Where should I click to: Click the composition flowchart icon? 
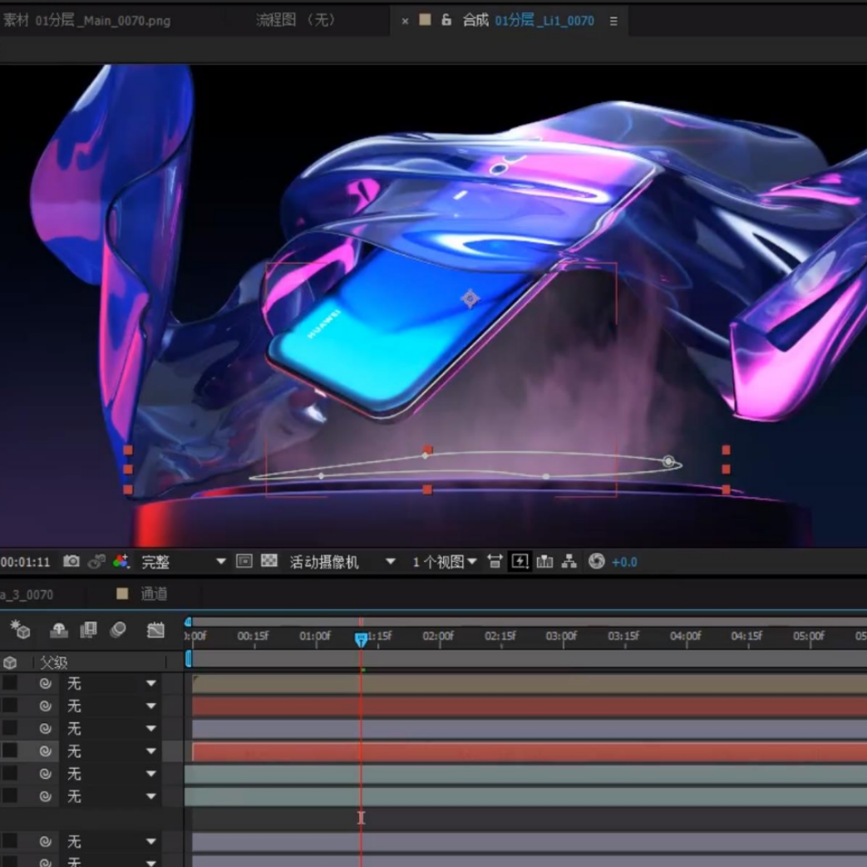[569, 562]
